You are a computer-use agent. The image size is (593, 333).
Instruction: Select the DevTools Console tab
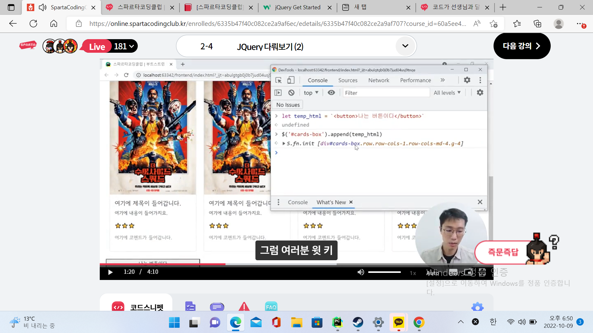318,80
